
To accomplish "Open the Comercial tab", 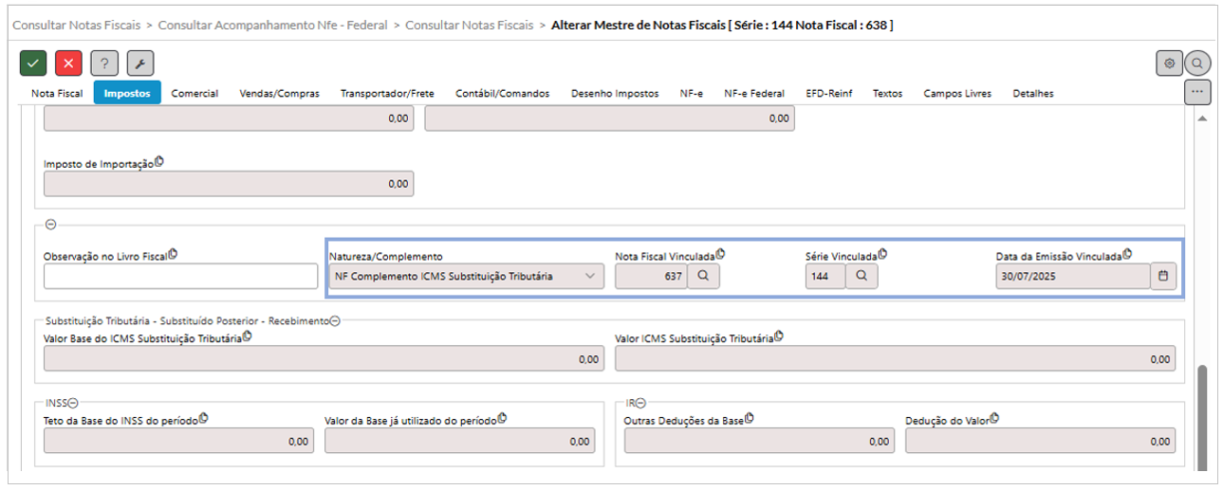I will point(195,94).
